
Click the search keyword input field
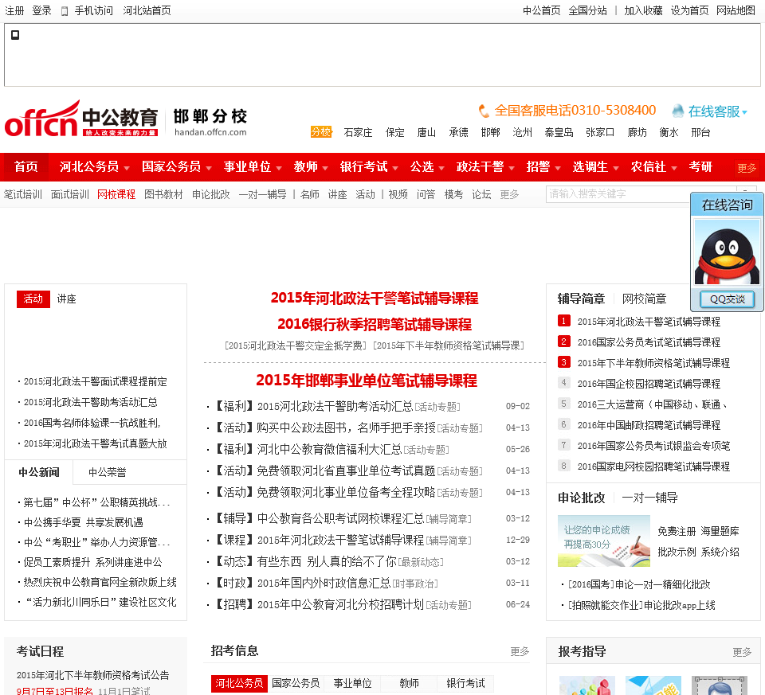(641, 194)
